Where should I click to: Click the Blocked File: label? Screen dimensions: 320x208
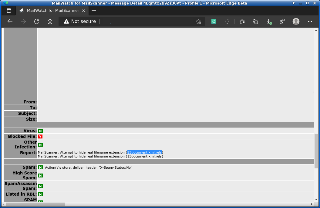[22, 136]
